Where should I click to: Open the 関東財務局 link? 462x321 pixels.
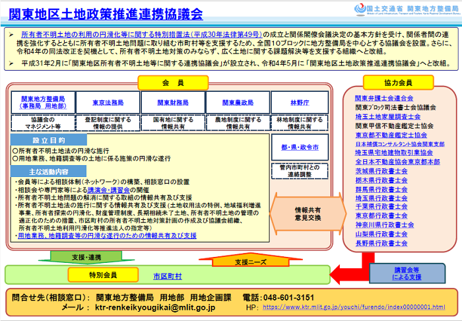tap(173, 102)
